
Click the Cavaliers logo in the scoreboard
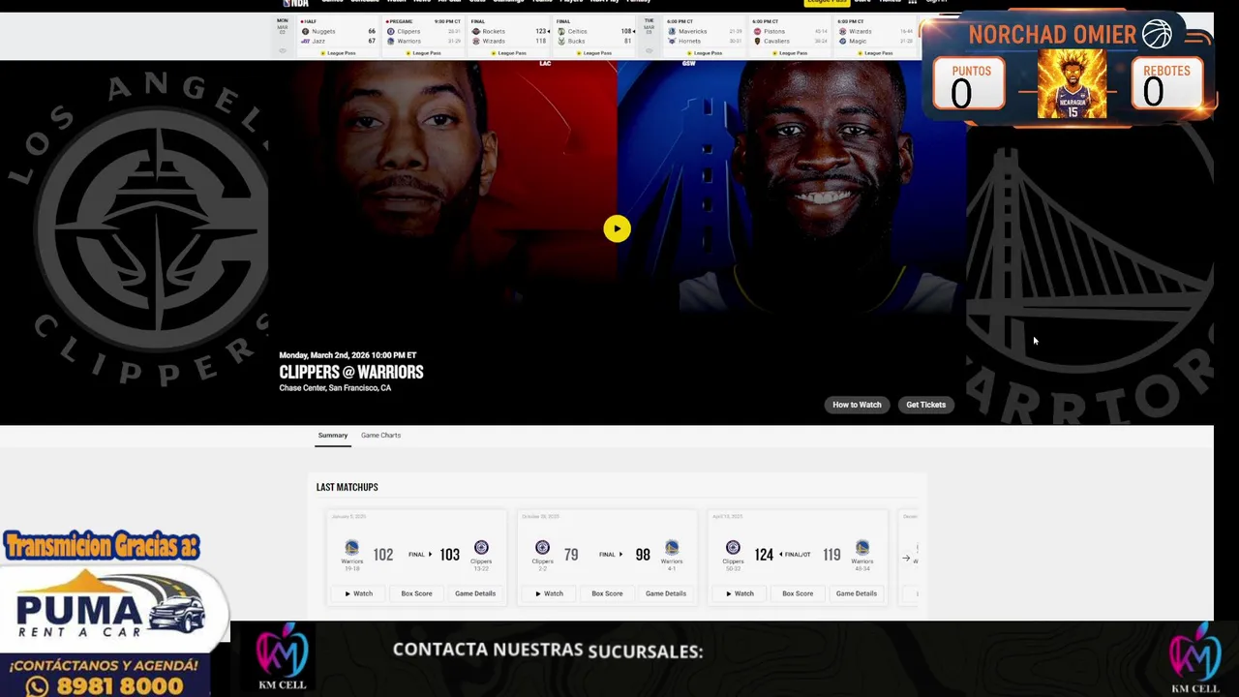click(x=757, y=42)
